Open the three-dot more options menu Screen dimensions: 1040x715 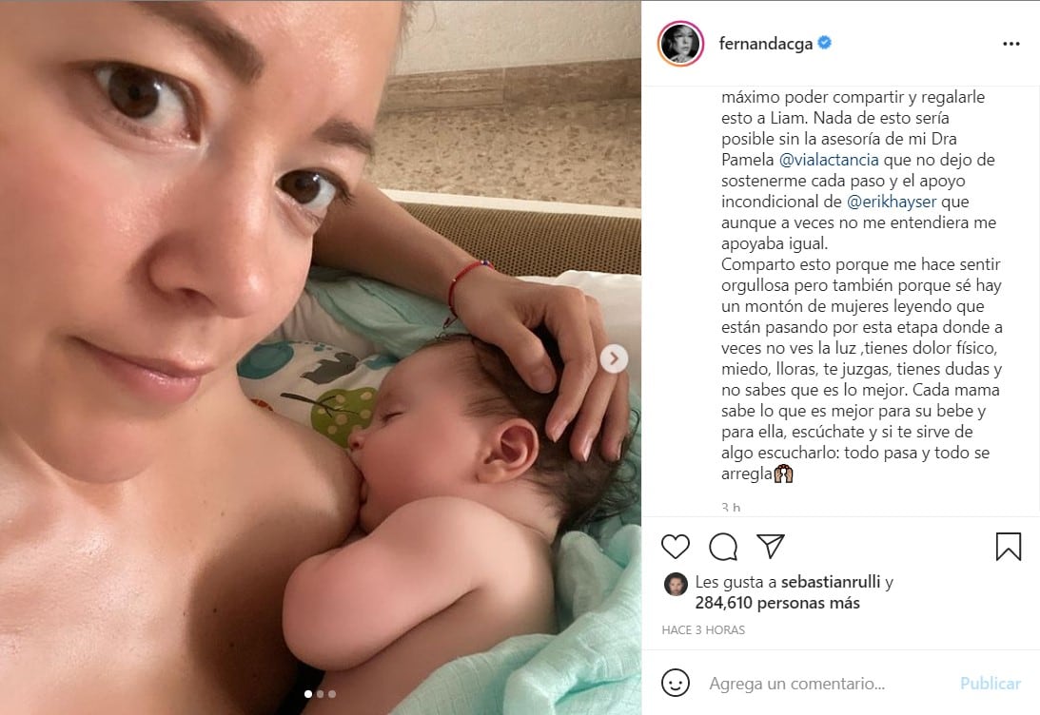(1011, 44)
